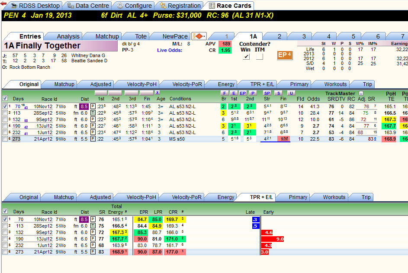This screenshot has width=408, height=273.
Task: Toggle the select-all checkbox in the upper grid header
Action: 5,98
